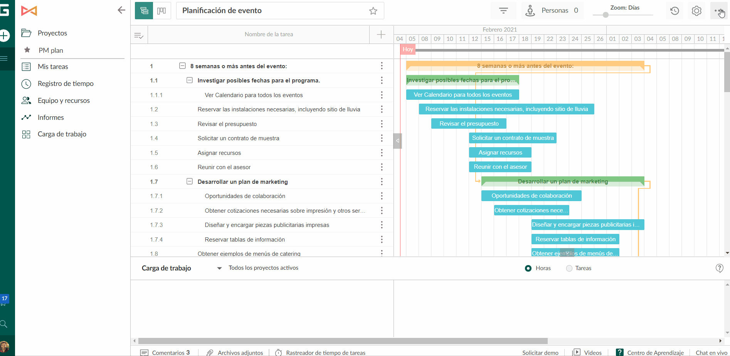Select the Reservar tablas de información bar
This screenshot has width=730, height=356.
coord(575,239)
